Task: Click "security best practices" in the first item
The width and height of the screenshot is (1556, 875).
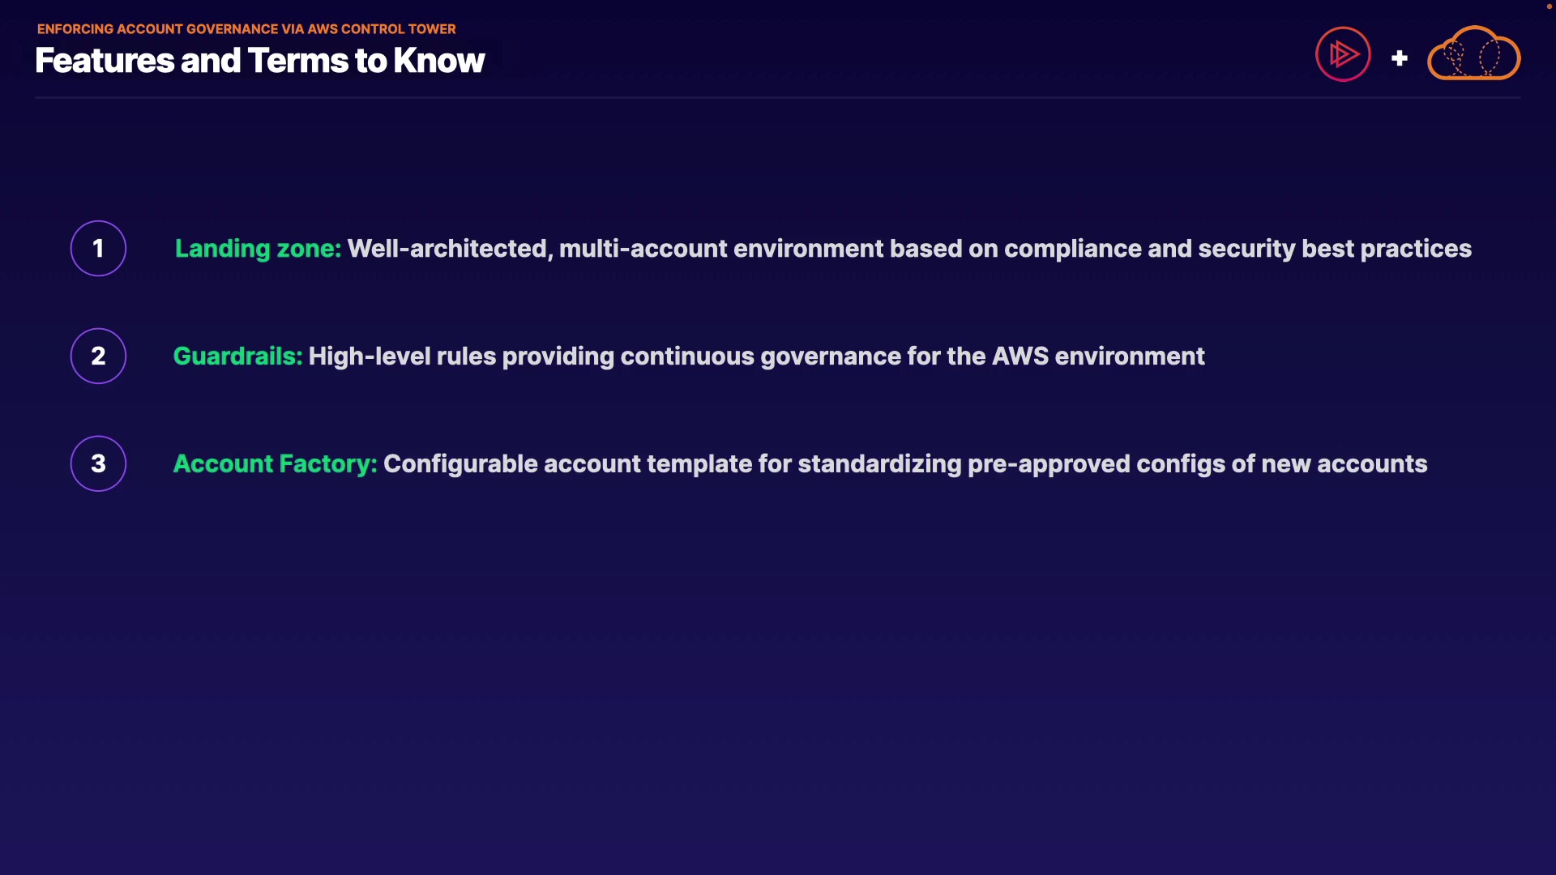Action: (x=1334, y=248)
